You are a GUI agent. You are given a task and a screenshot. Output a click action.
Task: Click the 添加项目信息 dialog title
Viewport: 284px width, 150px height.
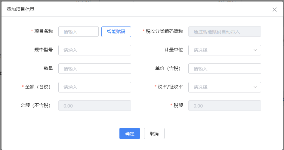coord(20,9)
